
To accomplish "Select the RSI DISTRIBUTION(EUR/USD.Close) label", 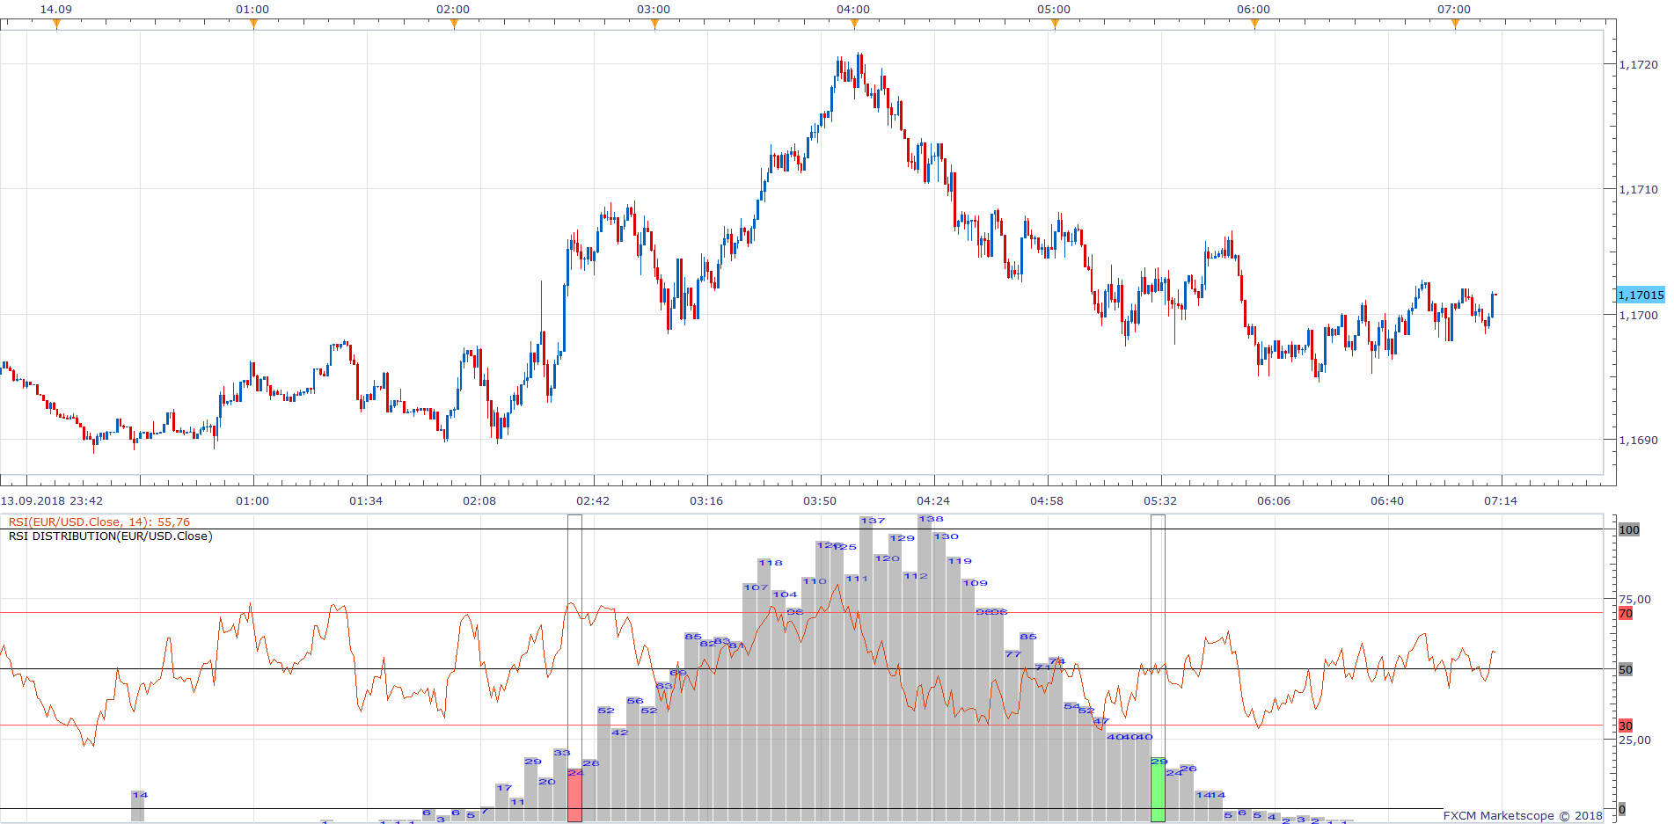I will tap(110, 536).
